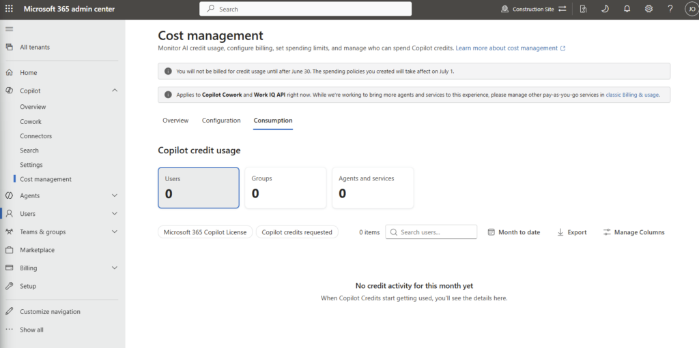Click the info icon on billing notice
699x348 pixels.
[x=168, y=72]
